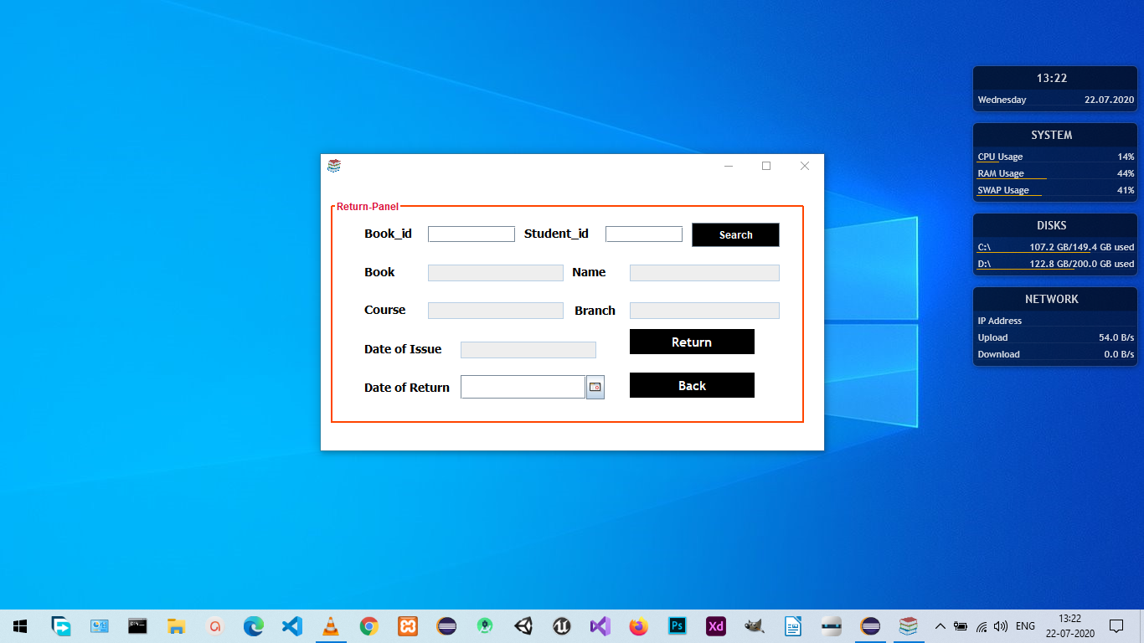This screenshot has height=643, width=1144.
Task: Open Adobe Photoshop from taskbar
Action: (x=678, y=625)
